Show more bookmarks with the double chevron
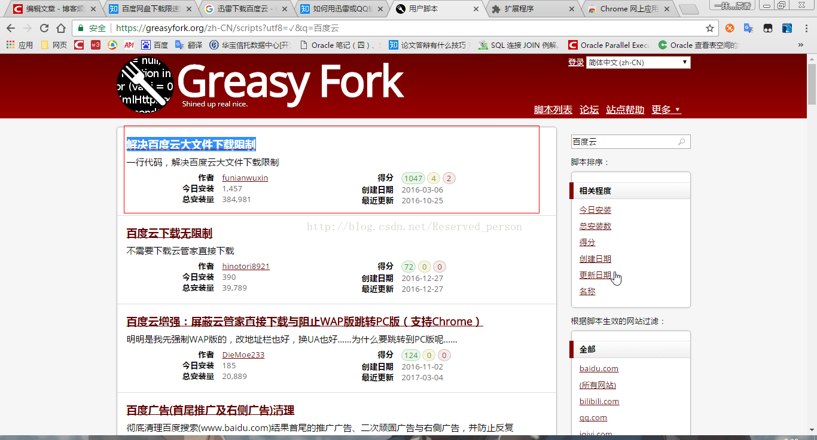The width and height of the screenshot is (817, 440). pos(801,45)
